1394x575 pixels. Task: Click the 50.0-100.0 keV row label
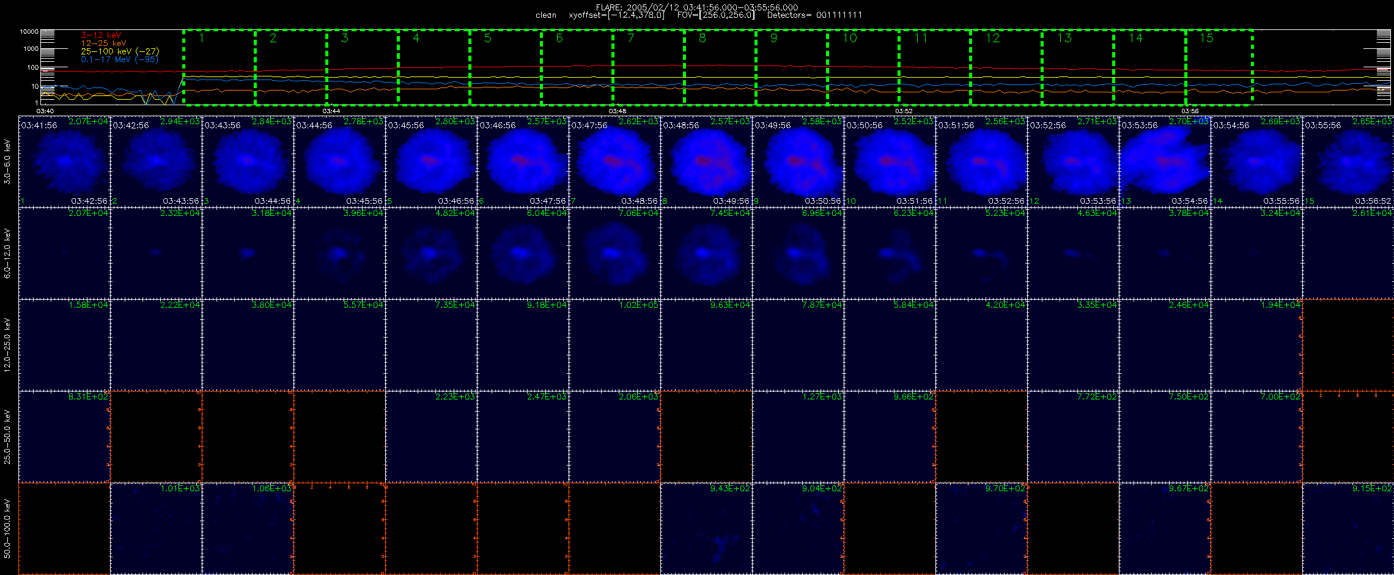(x=7, y=529)
